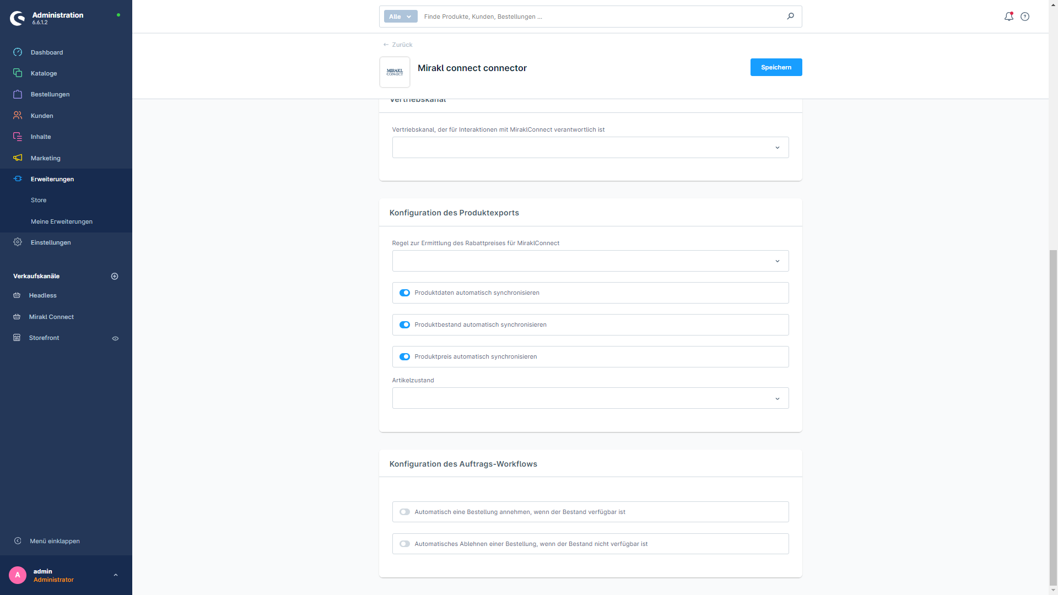1058x595 pixels.
Task: Open the Alle search filter dropdown
Action: tap(401, 17)
